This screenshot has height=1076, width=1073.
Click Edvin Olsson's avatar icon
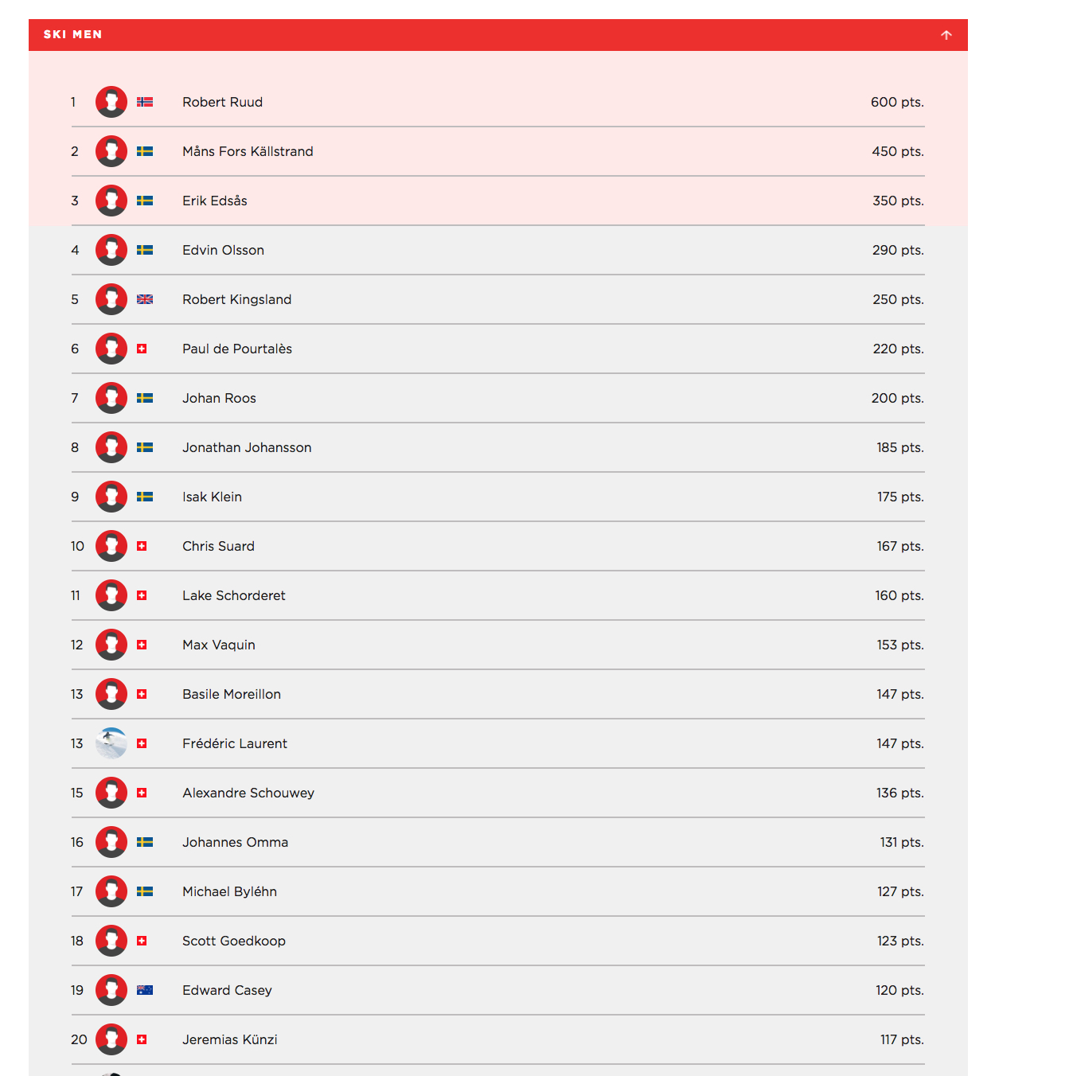click(111, 250)
